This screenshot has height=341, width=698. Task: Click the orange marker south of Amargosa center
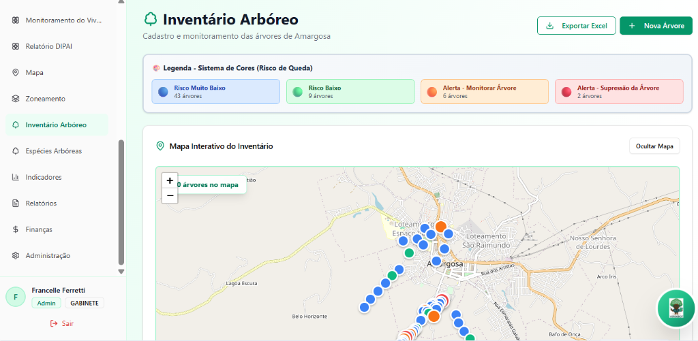coord(434,316)
